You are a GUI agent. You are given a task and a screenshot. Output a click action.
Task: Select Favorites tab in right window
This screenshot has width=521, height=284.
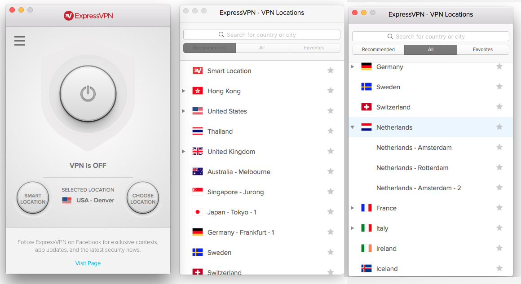pyautogui.click(x=483, y=49)
